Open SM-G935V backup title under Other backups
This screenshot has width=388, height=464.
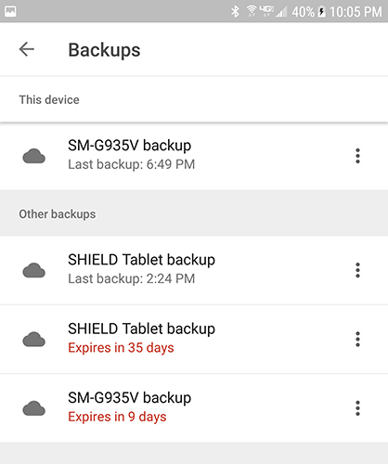coord(129,398)
